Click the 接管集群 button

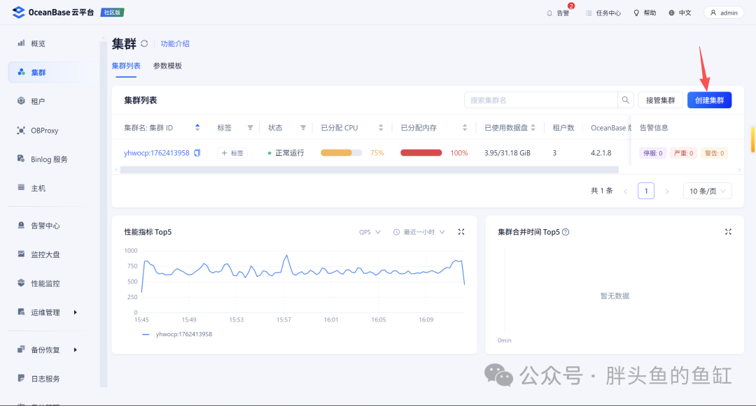coord(661,100)
